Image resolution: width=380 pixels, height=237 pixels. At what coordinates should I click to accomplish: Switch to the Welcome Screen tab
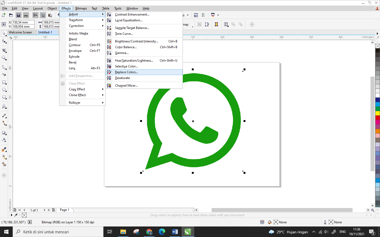coord(20,32)
